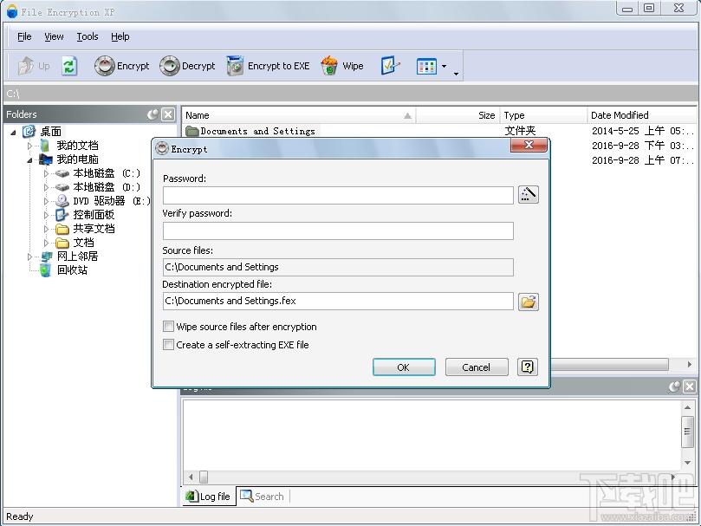
Task: Collapse the 我的电脑 tree node
Action: [x=29, y=159]
